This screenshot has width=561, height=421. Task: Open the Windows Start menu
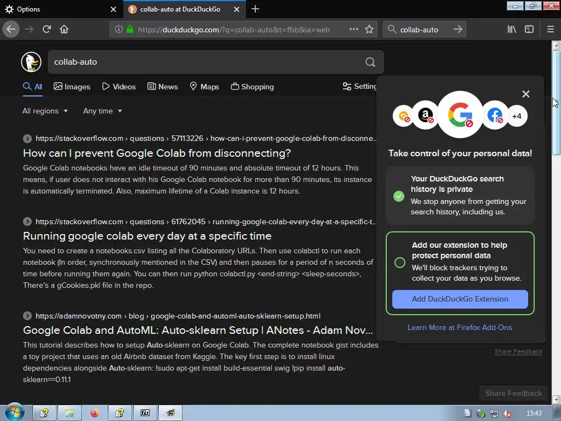(14, 413)
